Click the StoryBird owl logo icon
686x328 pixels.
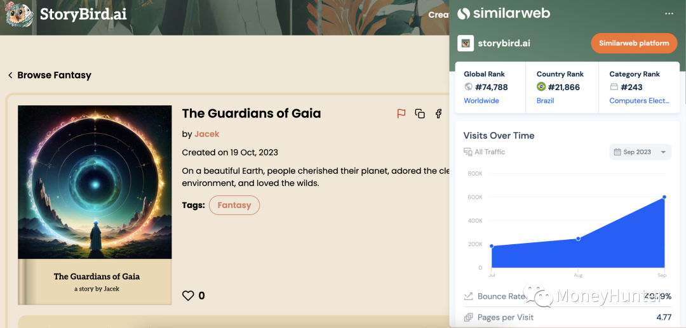[20, 15]
